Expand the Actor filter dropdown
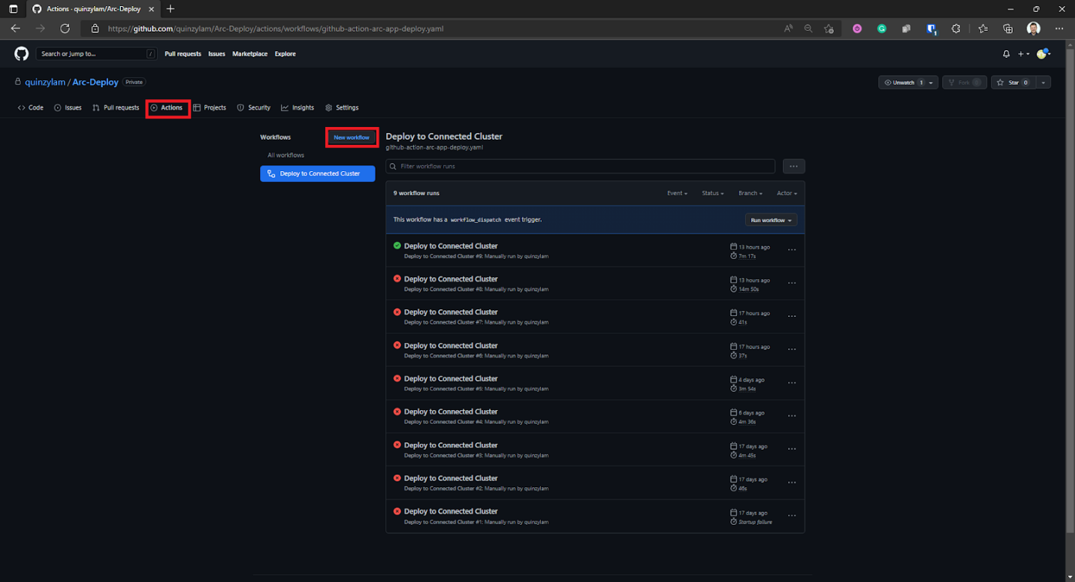The width and height of the screenshot is (1075, 582). (x=787, y=193)
